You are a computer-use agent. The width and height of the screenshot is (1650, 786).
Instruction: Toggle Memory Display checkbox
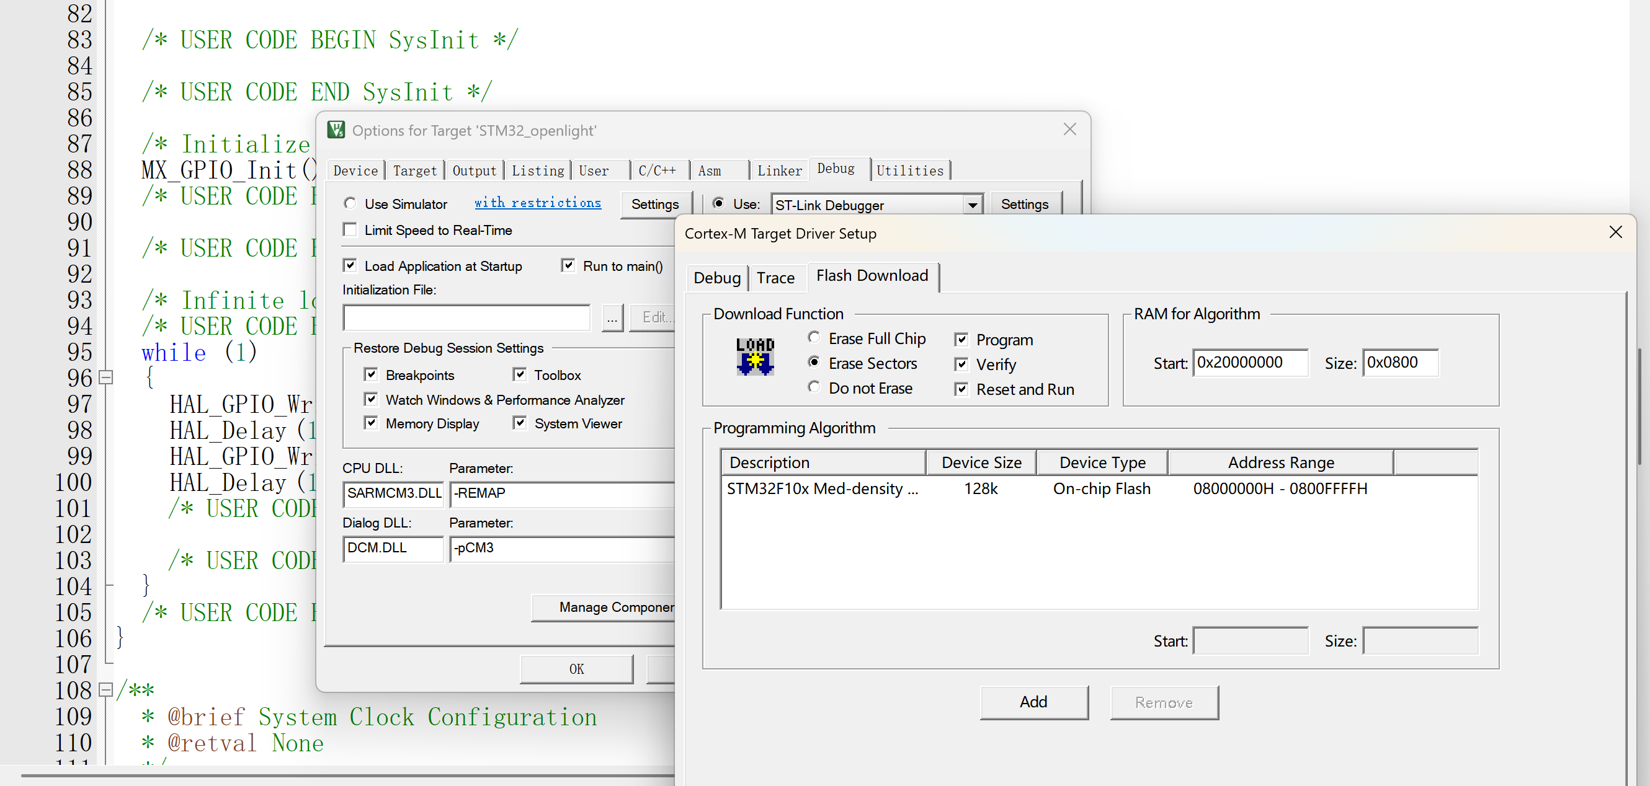371,423
